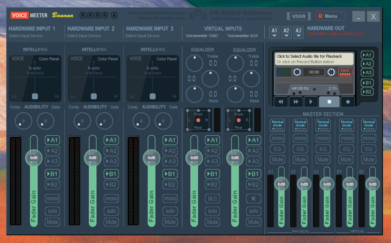Open the A3 hardware output device dropdown
The width and height of the screenshot is (391, 243).
299,32
